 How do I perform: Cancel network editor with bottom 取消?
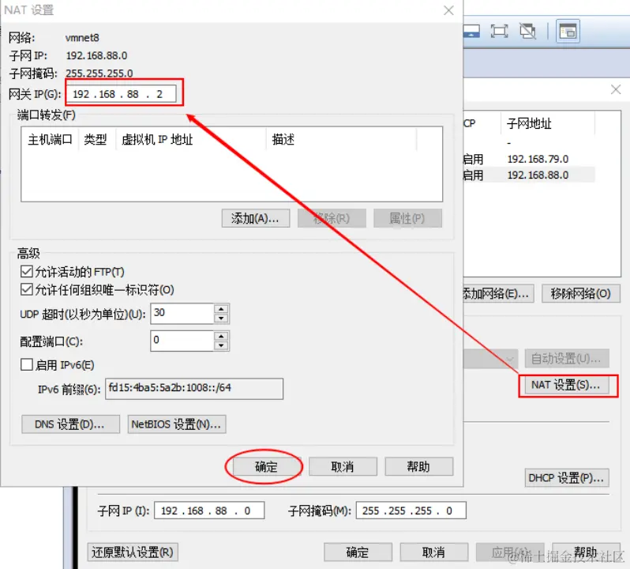coord(434,552)
